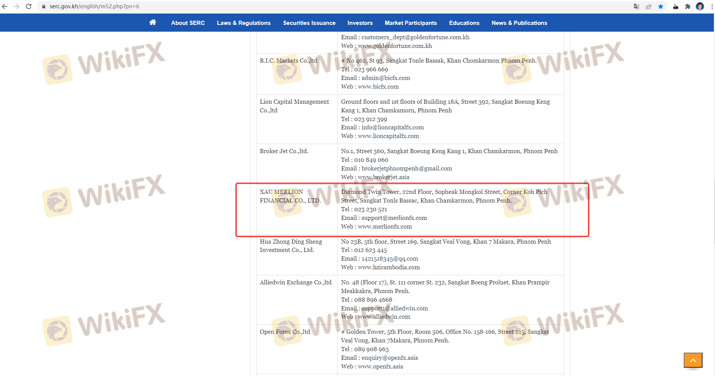Click the Tel 023 230 521 line
The width and height of the screenshot is (715, 376).
tap(364, 209)
